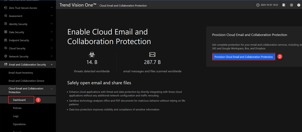
Task: Open the help question mark icon
Action: pos(299,5)
